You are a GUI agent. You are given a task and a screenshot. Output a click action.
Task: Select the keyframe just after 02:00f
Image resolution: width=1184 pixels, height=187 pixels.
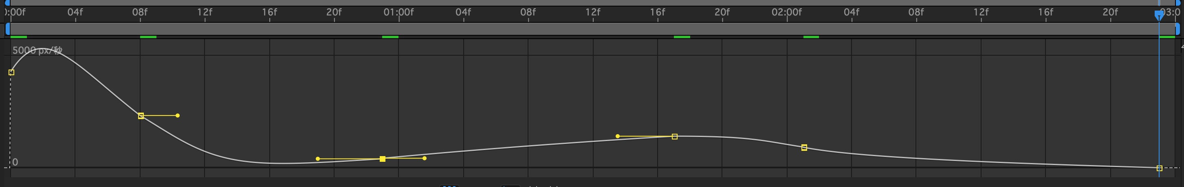click(x=804, y=148)
